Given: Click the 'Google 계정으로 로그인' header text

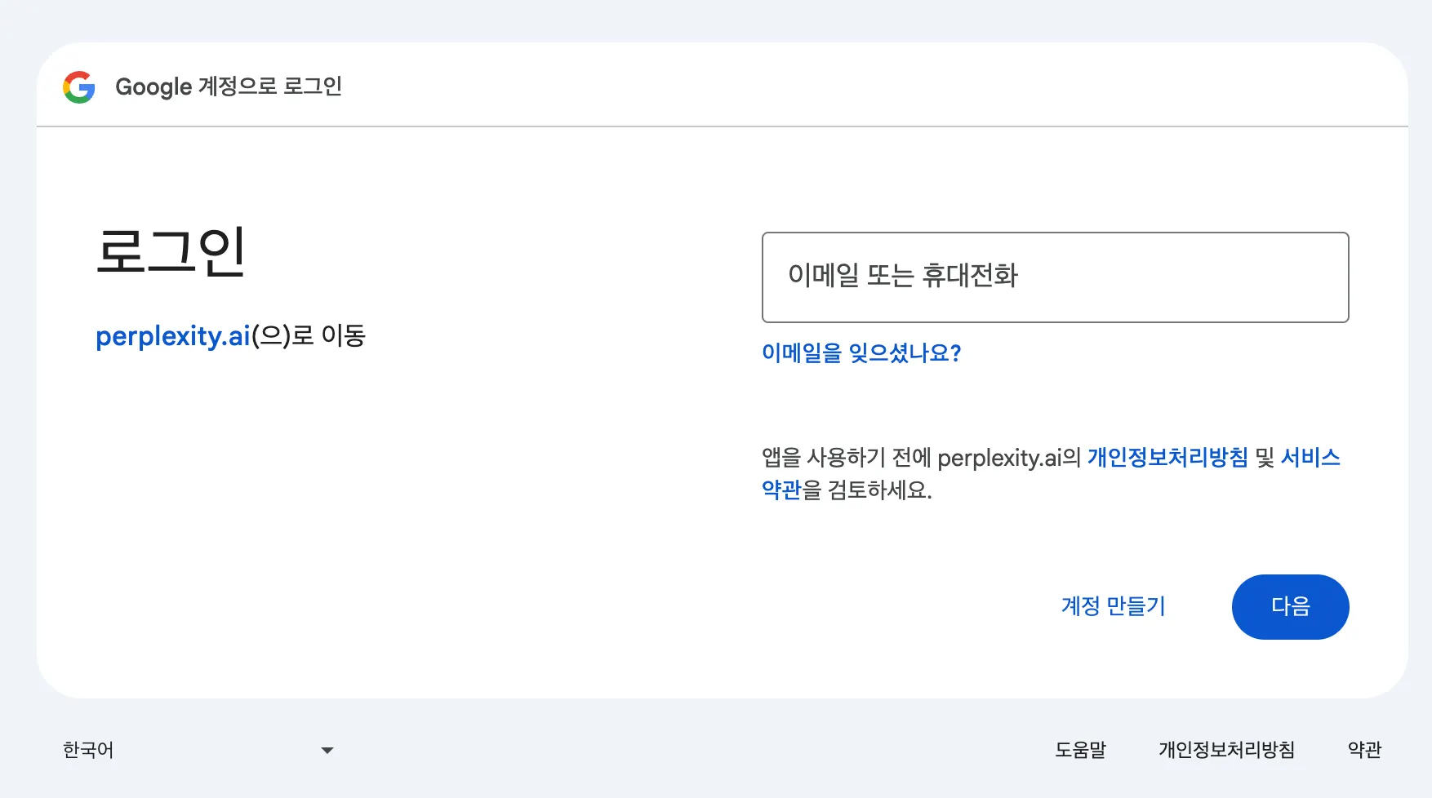Looking at the screenshot, I should 229,86.
